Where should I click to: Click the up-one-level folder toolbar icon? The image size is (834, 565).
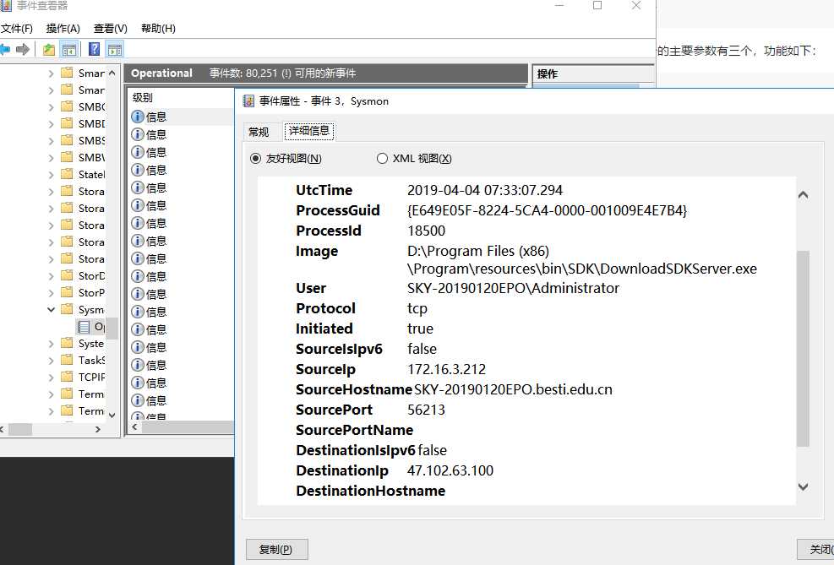(x=49, y=50)
